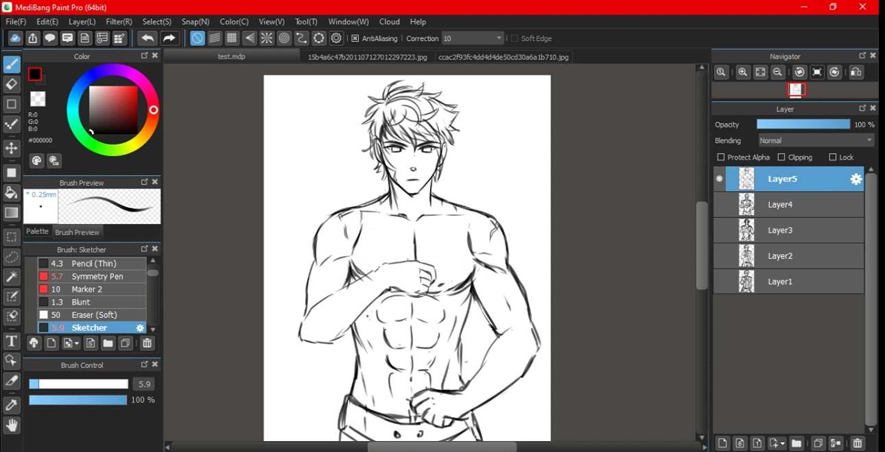Viewport: 885px width, 452px height.
Task: Enable crisscross grid snap
Action: [232, 38]
